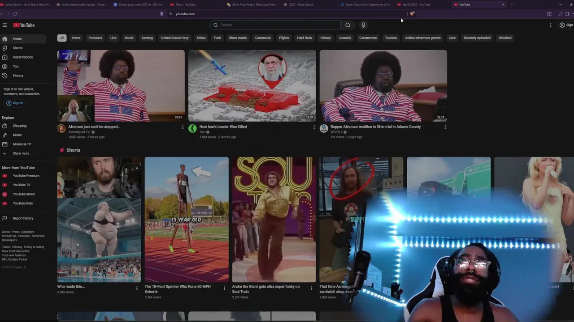
Task: Open Shorts in the sidebar
Action: coord(23,48)
